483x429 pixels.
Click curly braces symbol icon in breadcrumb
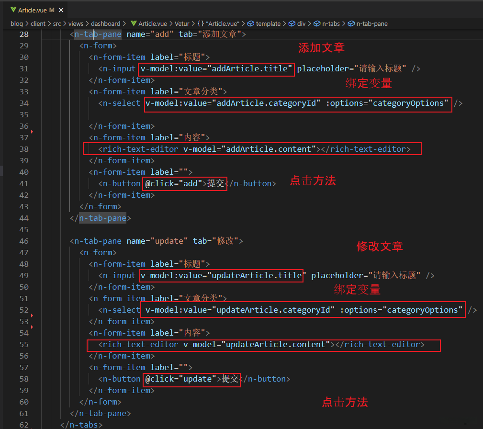(x=201, y=24)
